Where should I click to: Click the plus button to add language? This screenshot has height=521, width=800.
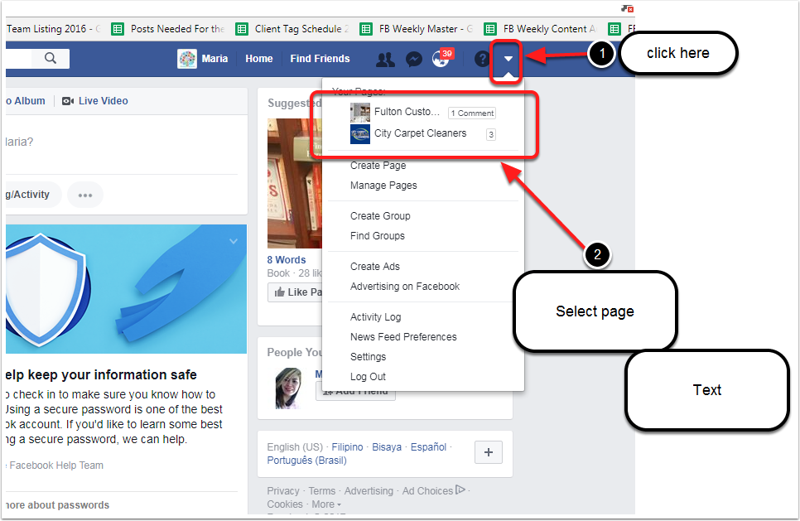(489, 452)
